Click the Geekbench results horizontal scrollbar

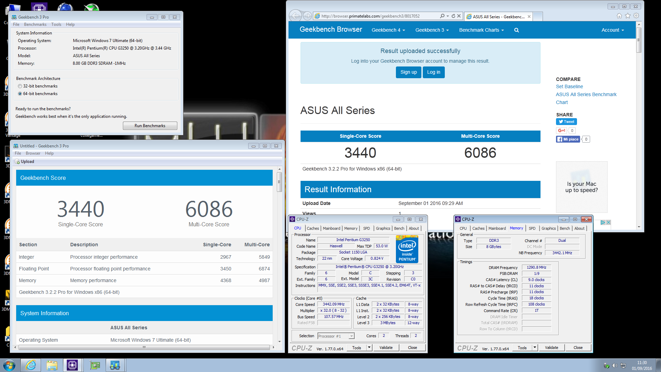point(144,347)
